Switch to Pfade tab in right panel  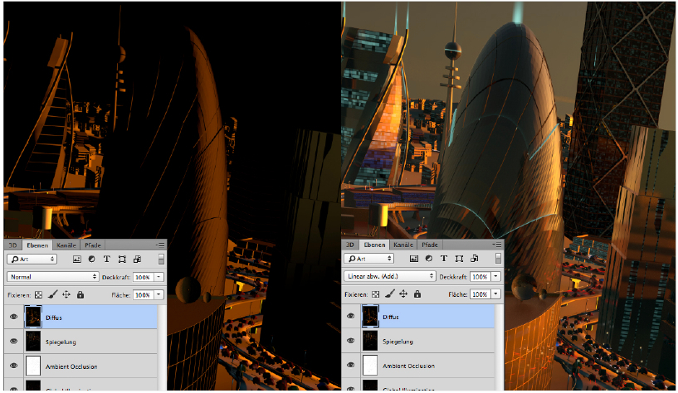pyautogui.click(x=430, y=245)
